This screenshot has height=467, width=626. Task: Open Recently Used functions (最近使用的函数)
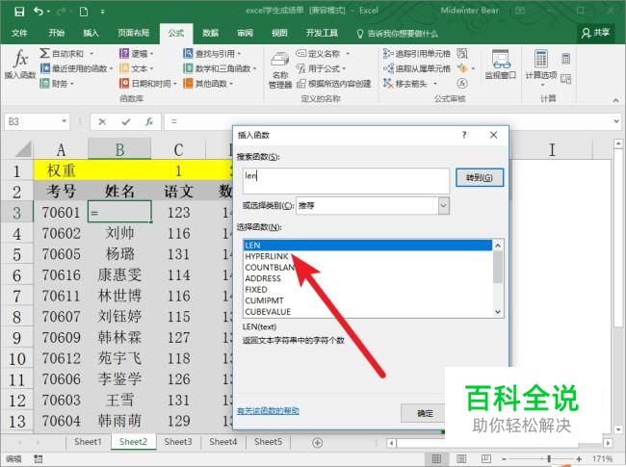(x=77, y=68)
